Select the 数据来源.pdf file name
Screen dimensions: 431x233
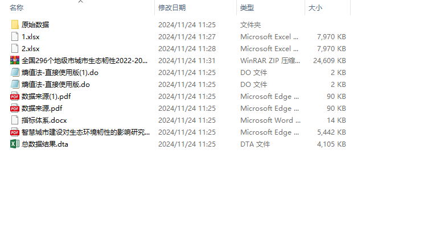coord(42,108)
